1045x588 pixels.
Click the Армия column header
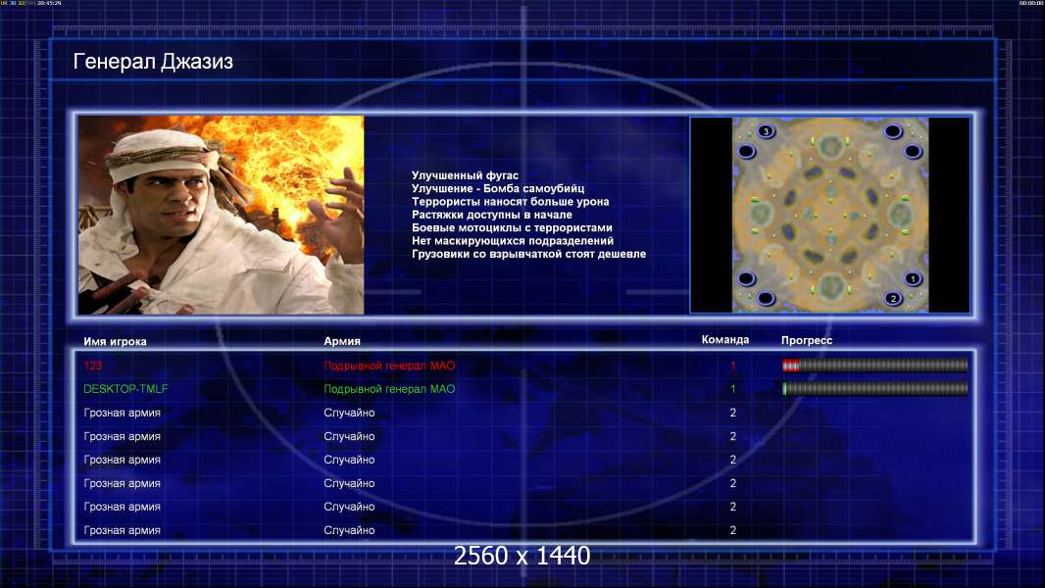[342, 341]
